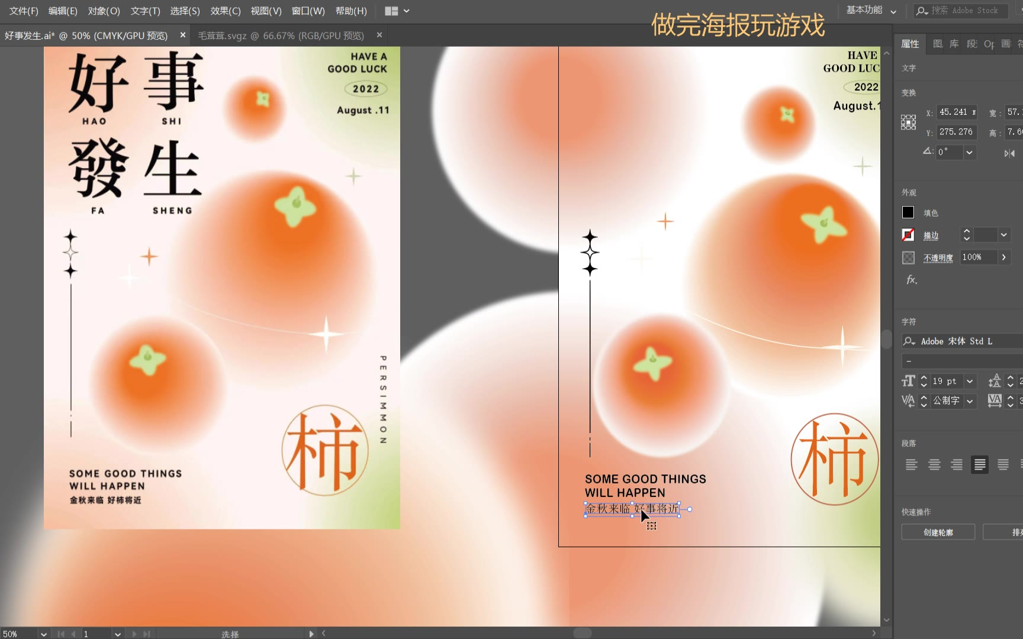Open the 对象(O) menu

click(x=104, y=11)
